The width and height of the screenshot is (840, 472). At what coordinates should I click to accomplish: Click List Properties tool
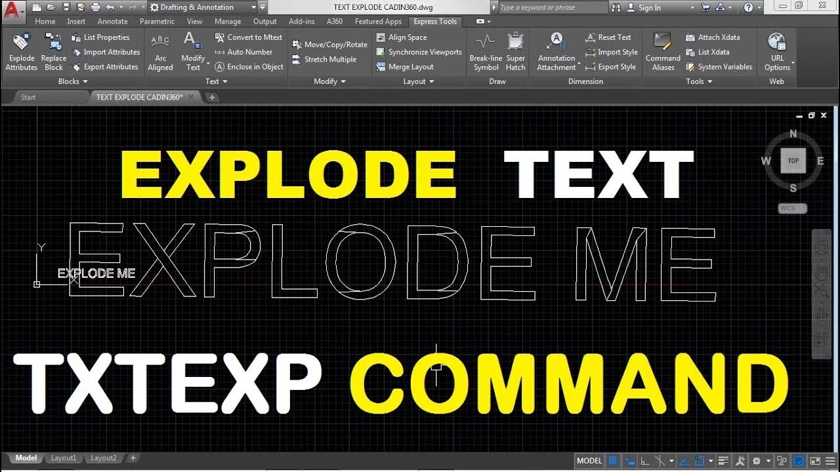100,37
